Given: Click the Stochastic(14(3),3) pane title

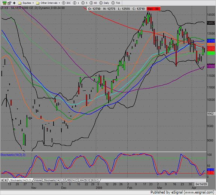Looking at the screenshot, I should 13,155.
